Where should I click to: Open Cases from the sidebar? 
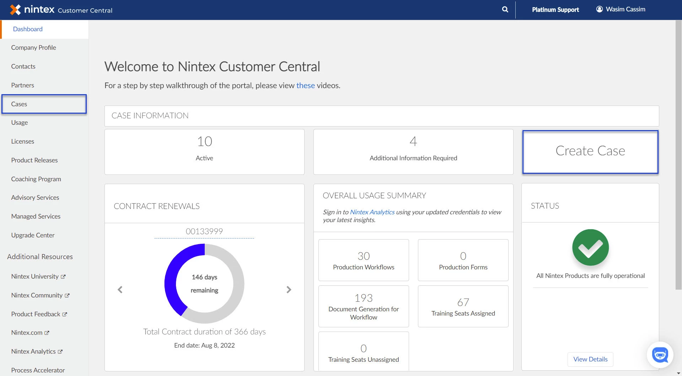(x=19, y=104)
